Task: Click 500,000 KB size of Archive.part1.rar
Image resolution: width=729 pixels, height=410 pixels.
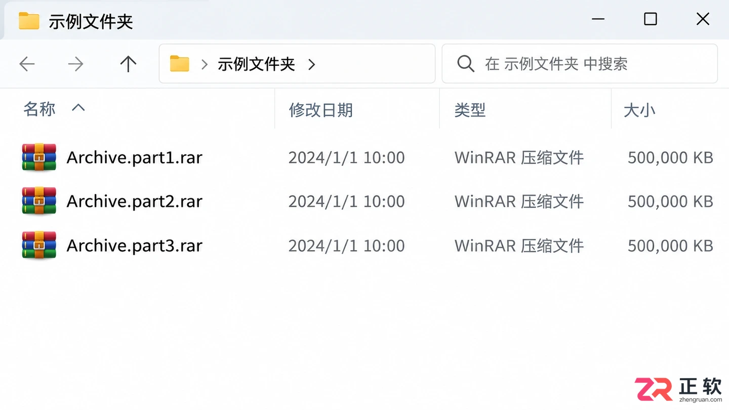Action: pos(670,158)
